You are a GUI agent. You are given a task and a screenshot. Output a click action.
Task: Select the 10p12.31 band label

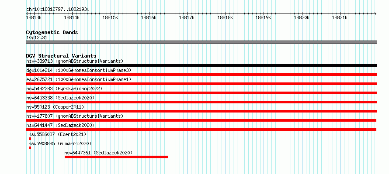tap(37, 38)
